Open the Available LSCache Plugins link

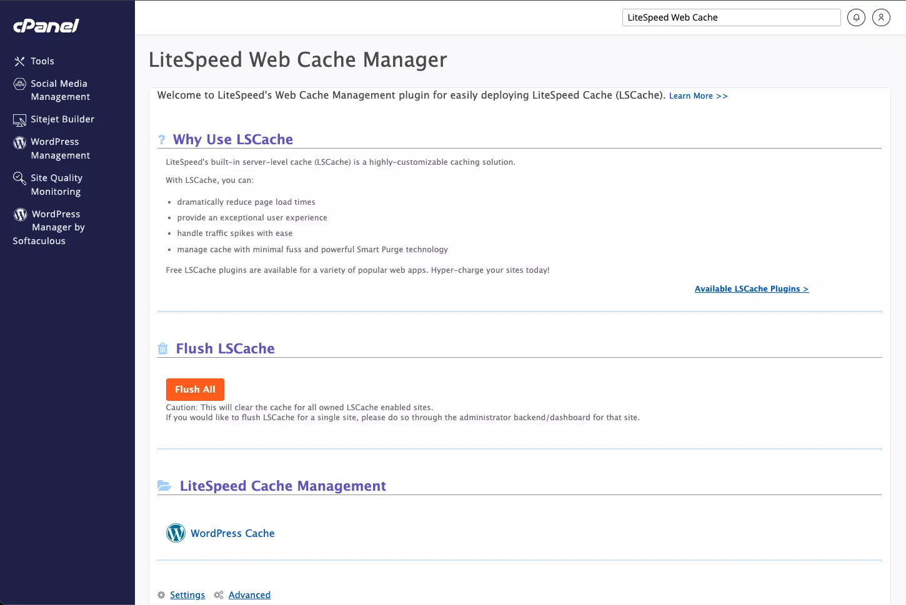tap(752, 288)
